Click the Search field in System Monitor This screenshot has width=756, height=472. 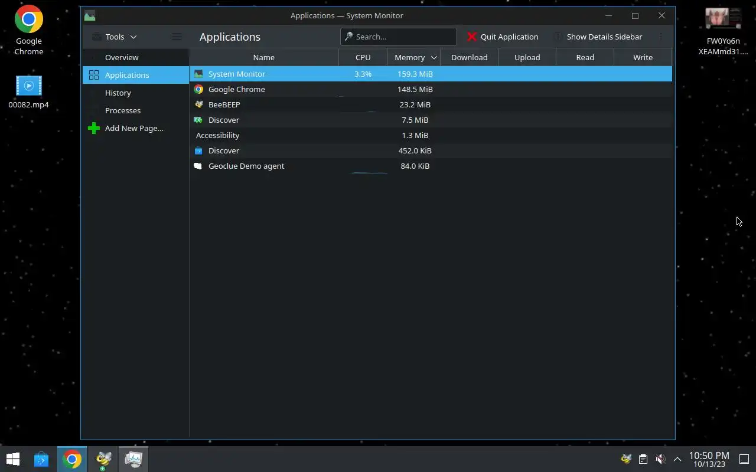pyautogui.click(x=399, y=37)
